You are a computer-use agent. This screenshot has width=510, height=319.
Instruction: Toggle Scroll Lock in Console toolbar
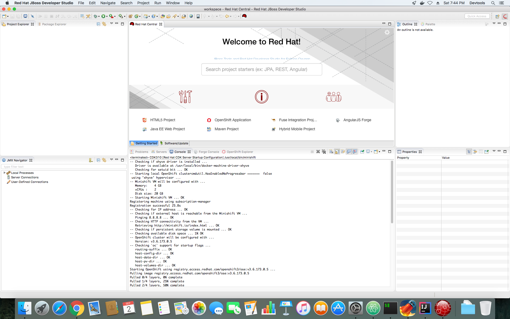click(x=337, y=152)
